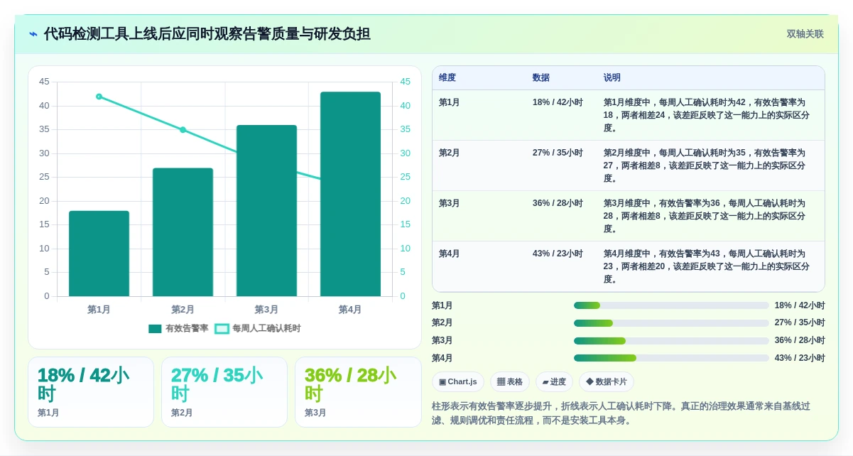Open the 36% / 28小时 data card

(358, 392)
